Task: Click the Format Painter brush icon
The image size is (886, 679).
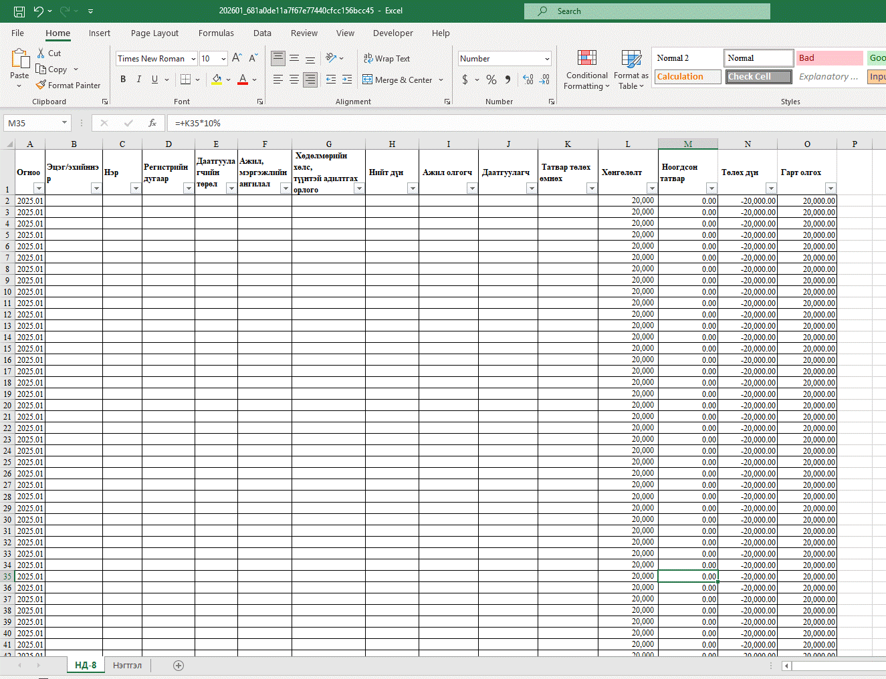Action: [41, 86]
